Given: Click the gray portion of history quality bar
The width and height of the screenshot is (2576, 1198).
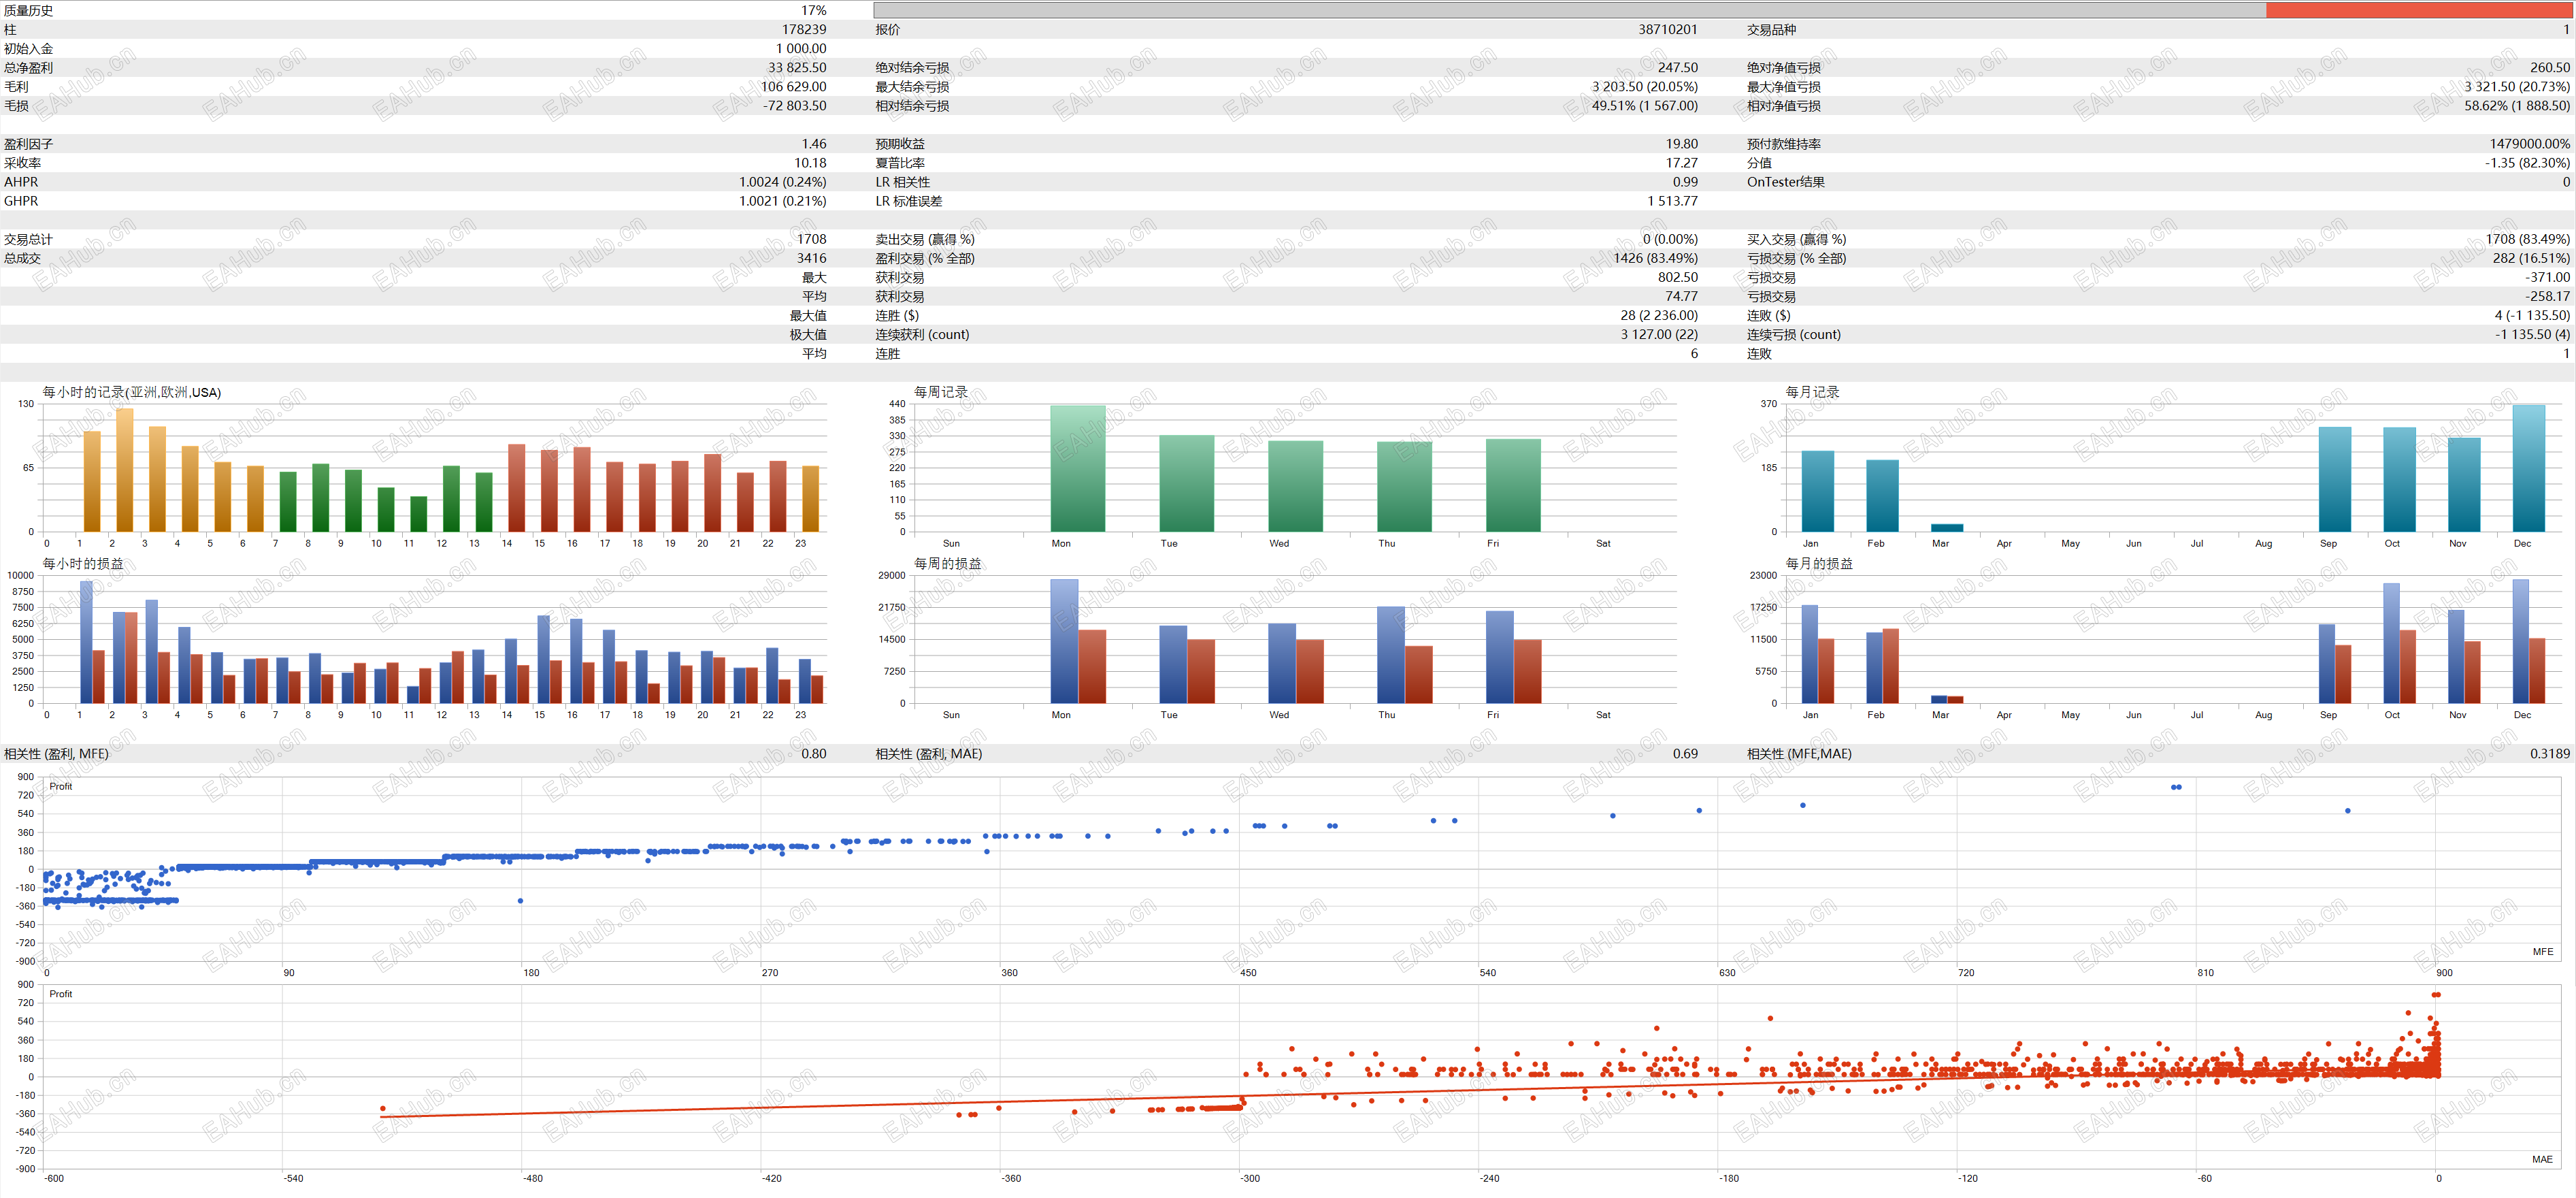Looking at the screenshot, I should (1568, 10).
